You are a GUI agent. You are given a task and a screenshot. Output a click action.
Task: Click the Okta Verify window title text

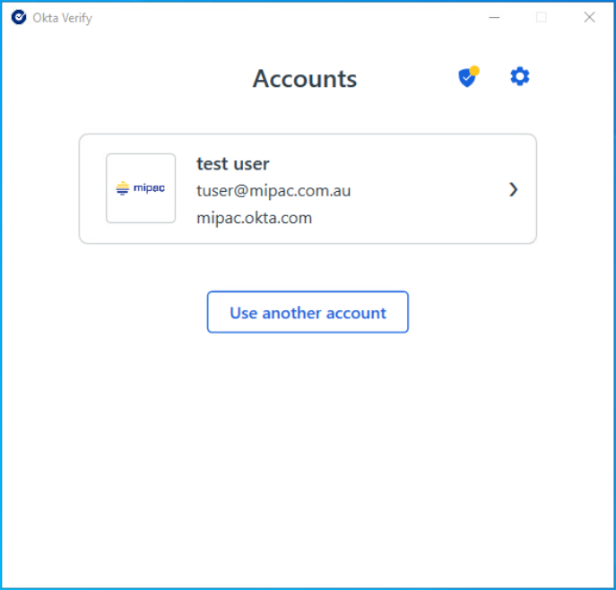click(x=63, y=18)
